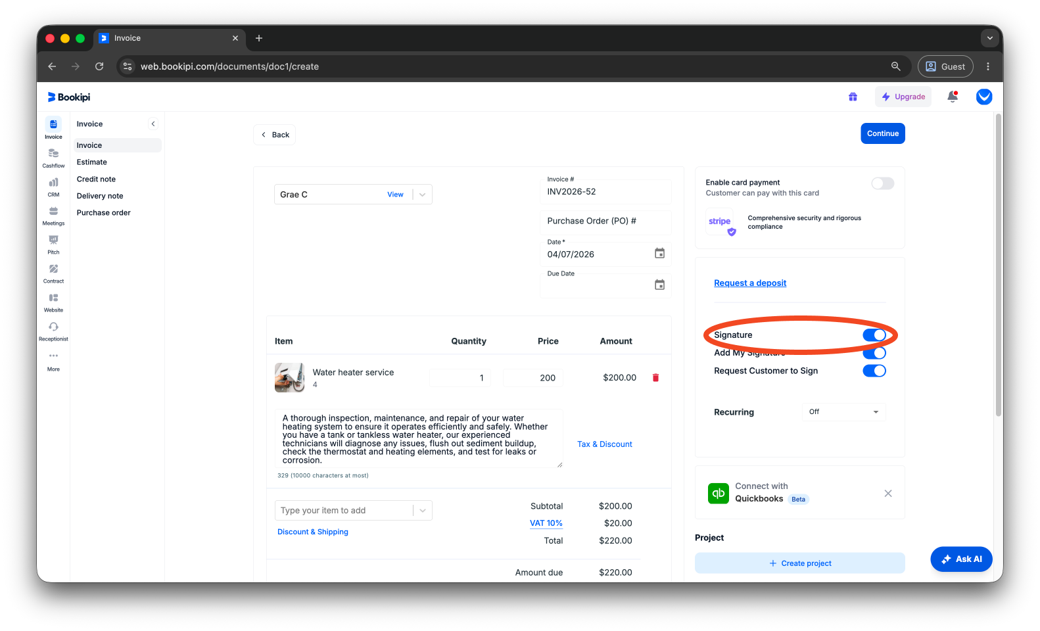Screen dimensions: 1040x631
Task: Close the Invoice browser tab
Action: pos(235,38)
